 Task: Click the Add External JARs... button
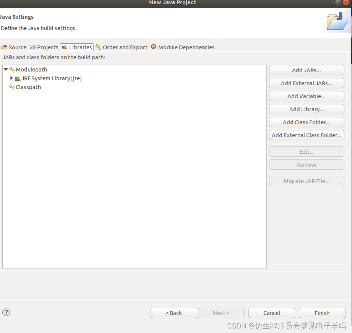point(307,83)
